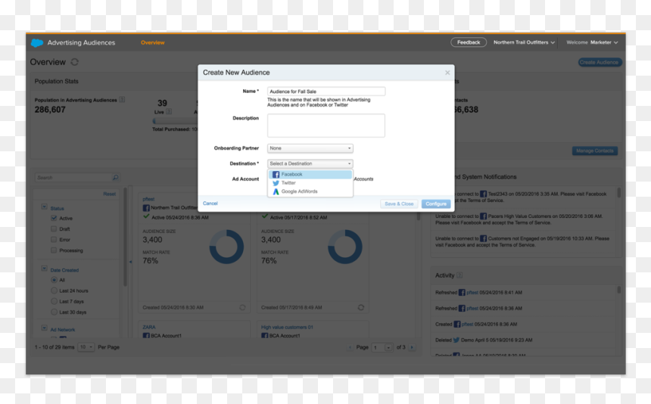This screenshot has height=404, width=651.
Task: Click Facebook icon in Test2343 notification
Action: tap(483, 194)
